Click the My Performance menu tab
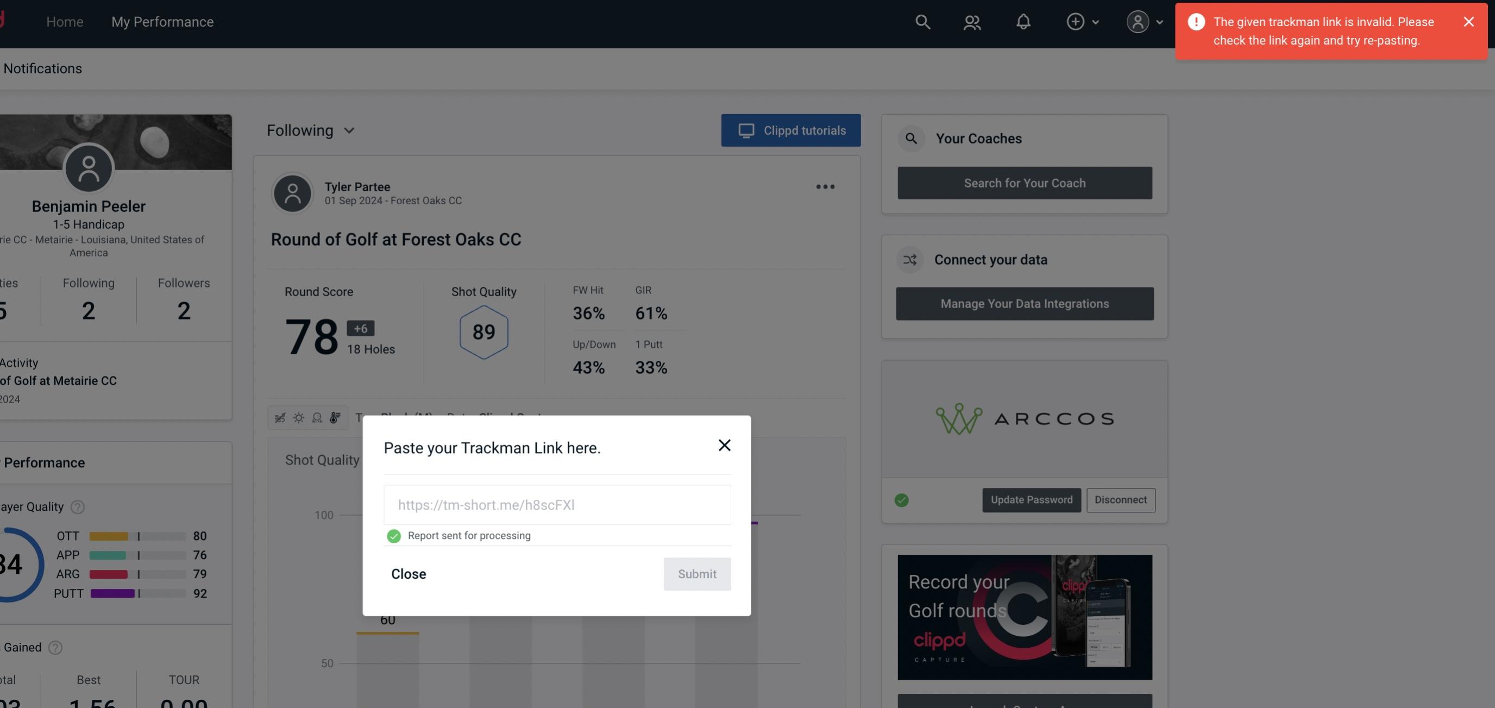1495x708 pixels. 162,20
